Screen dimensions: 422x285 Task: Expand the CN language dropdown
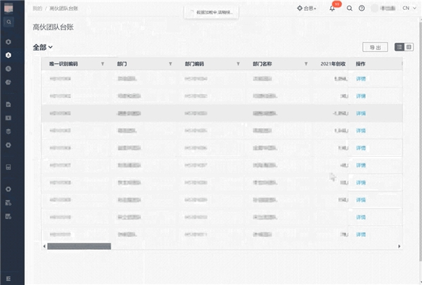click(409, 8)
